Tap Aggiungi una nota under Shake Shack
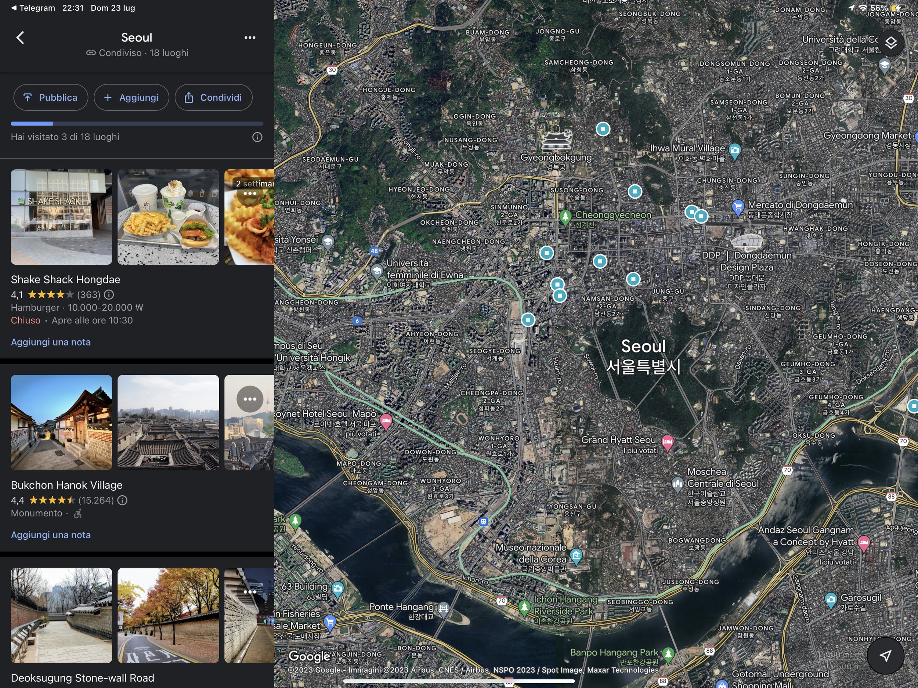 (51, 342)
